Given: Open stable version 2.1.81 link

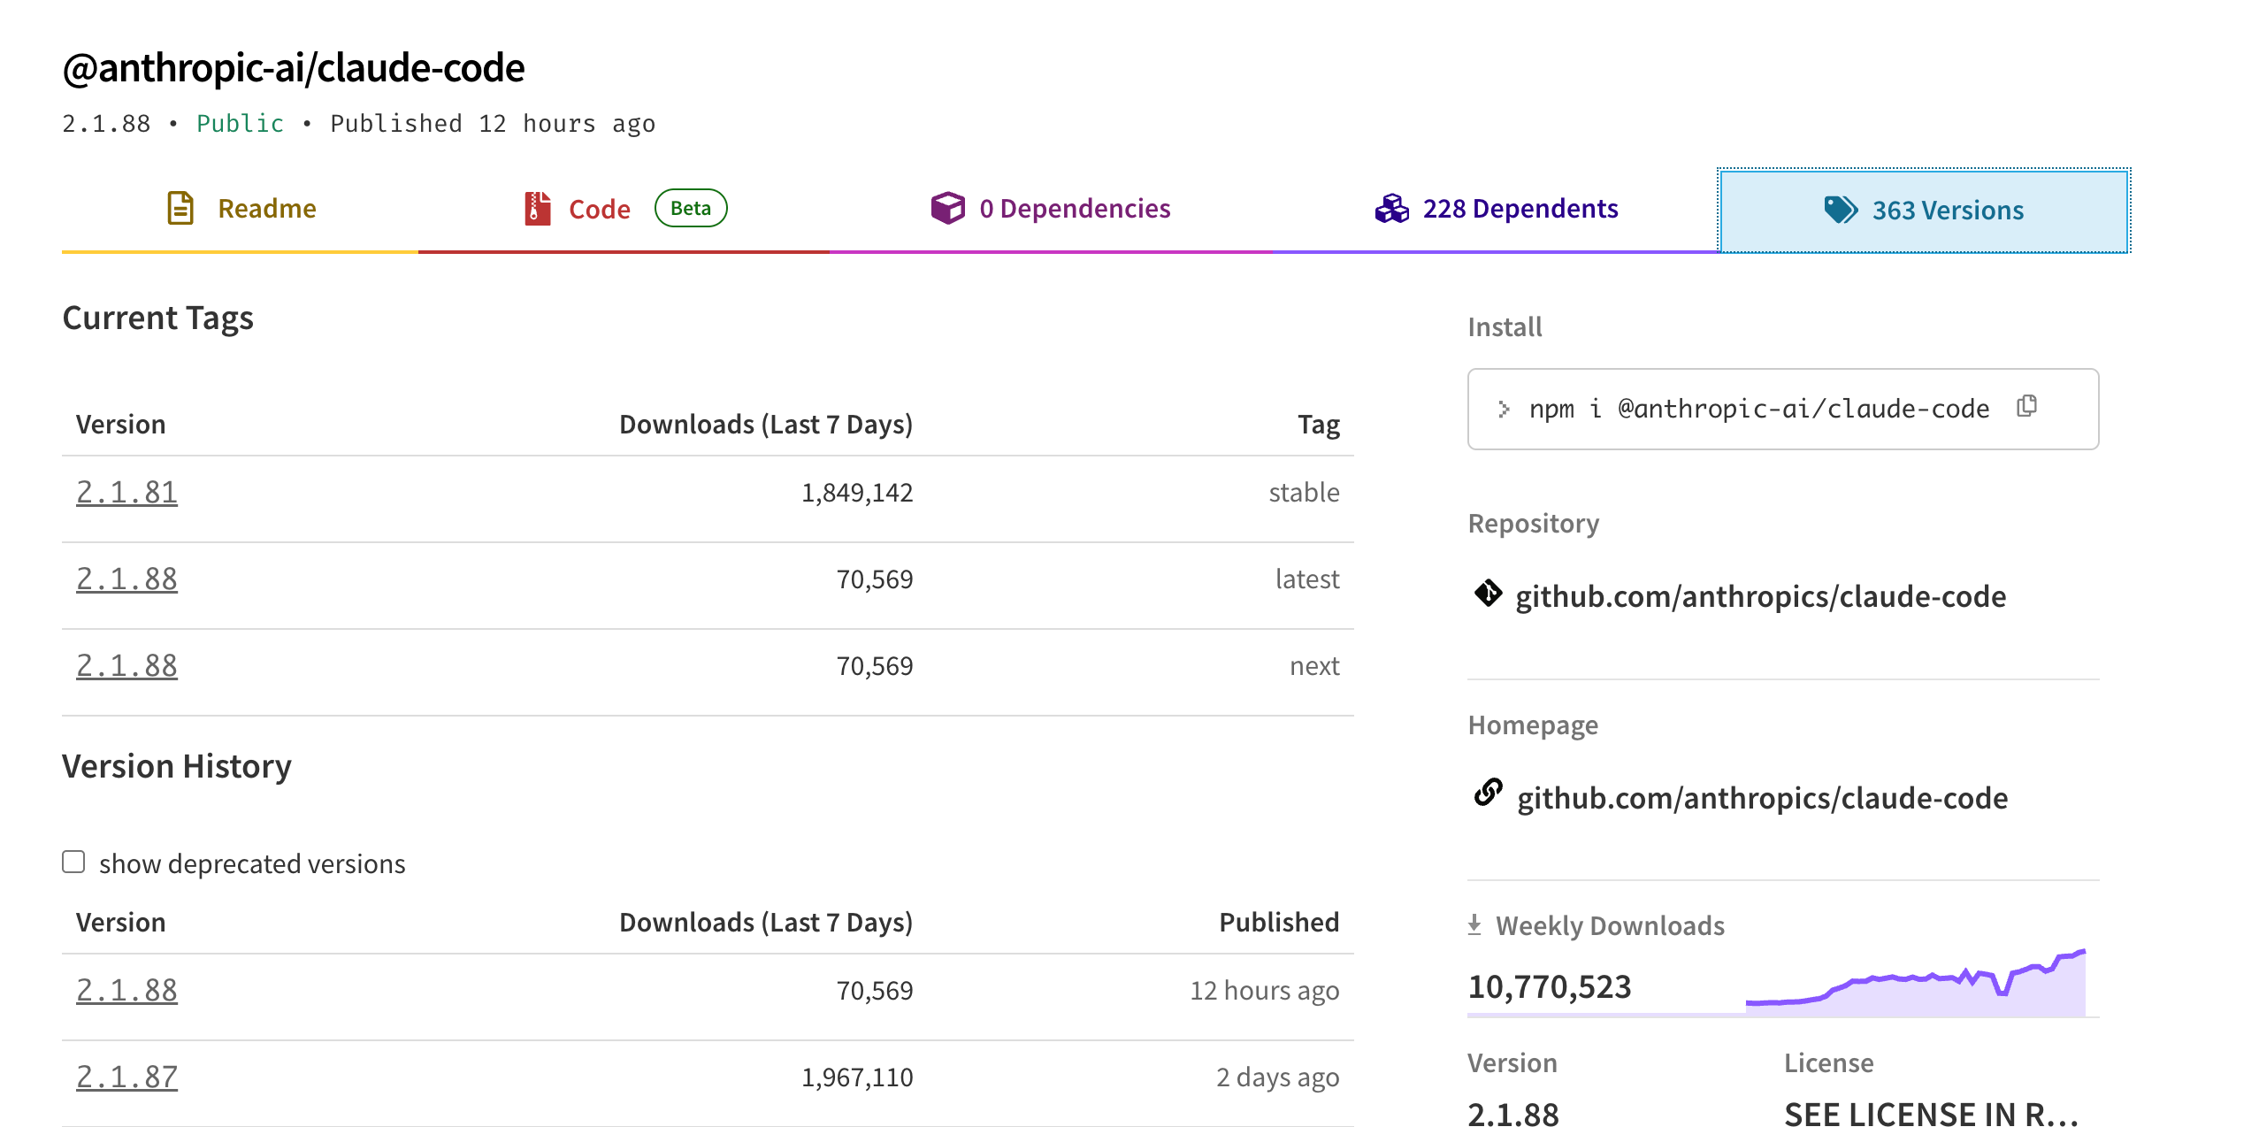Looking at the screenshot, I should 126,492.
